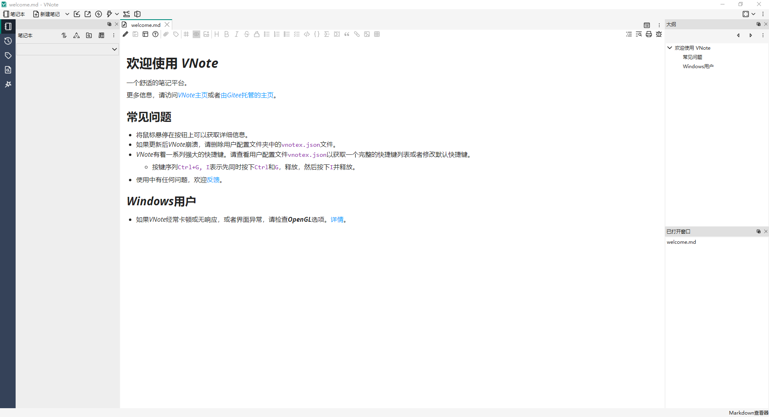Select the notebook navigation sidebar icon
The width and height of the screenshot is (769, 417).
click(x=8, y=26)
